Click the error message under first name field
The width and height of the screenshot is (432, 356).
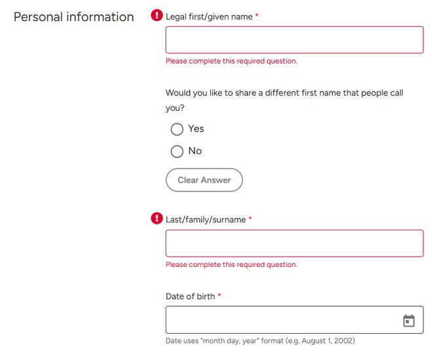coord(231,61)
